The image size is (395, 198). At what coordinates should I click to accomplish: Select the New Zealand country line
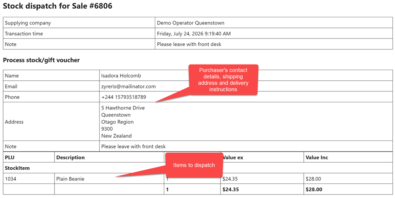(x=117, y=136)
